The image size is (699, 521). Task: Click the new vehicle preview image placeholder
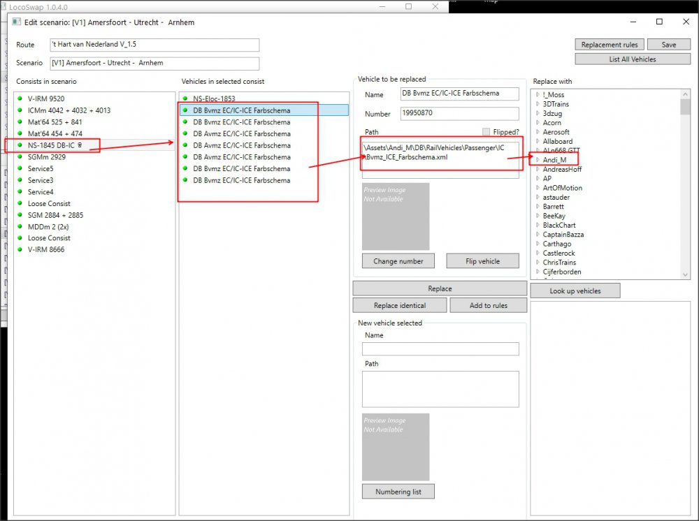click(396, 446)
